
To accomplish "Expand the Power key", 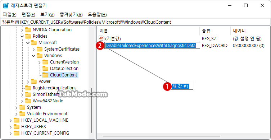I will pos(28,81).
